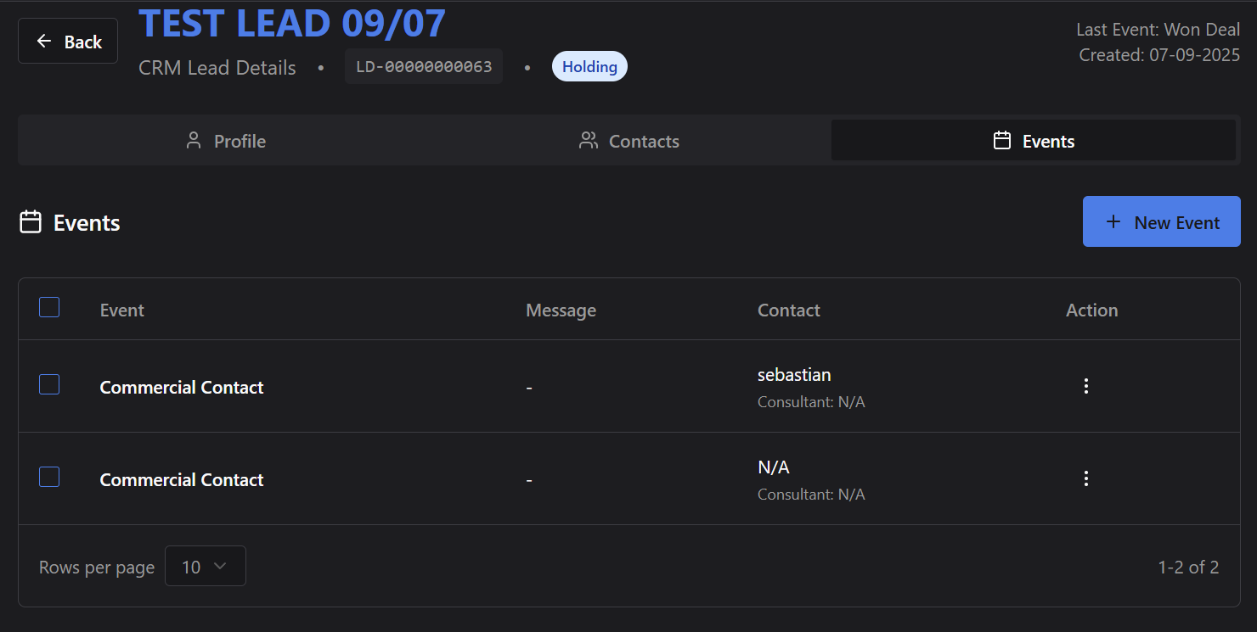Click the calendar icon in the Events tab
This screenshot has height=632, width=1257.
[x=1002, y=141]
